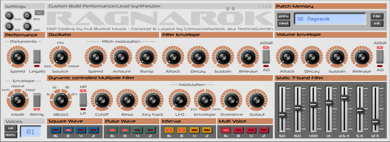Open the File menu in Patch Memory
The image size is (390, 142).
coord(377,16)
